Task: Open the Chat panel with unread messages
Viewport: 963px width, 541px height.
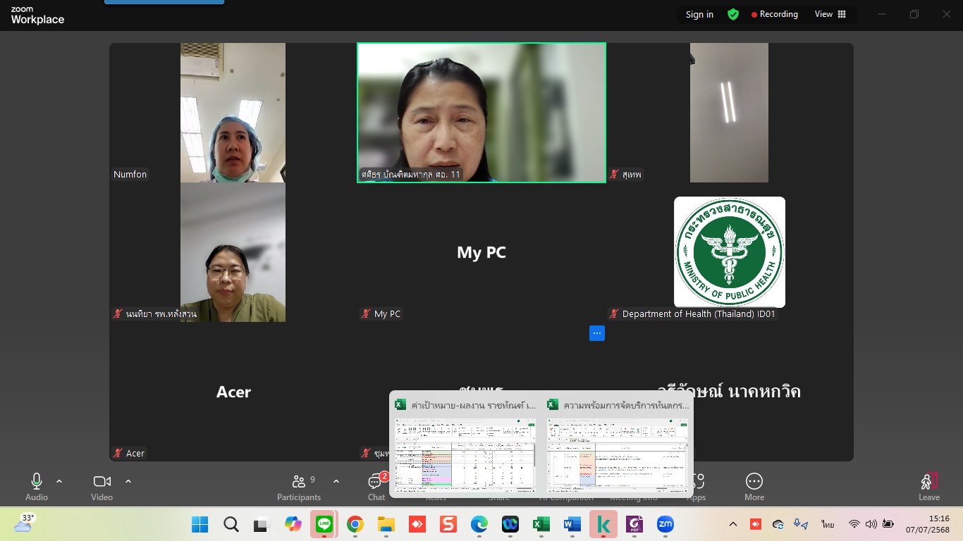Action: coord(376,487)
